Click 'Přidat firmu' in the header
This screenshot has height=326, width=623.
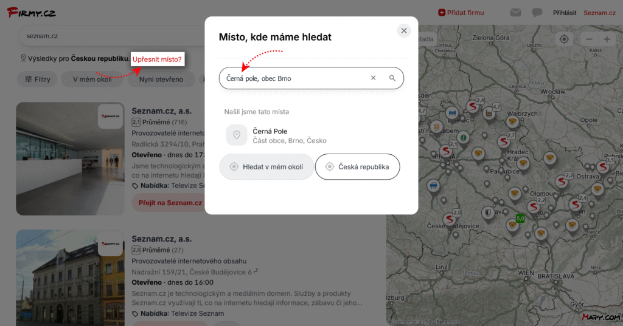[461, 13]
